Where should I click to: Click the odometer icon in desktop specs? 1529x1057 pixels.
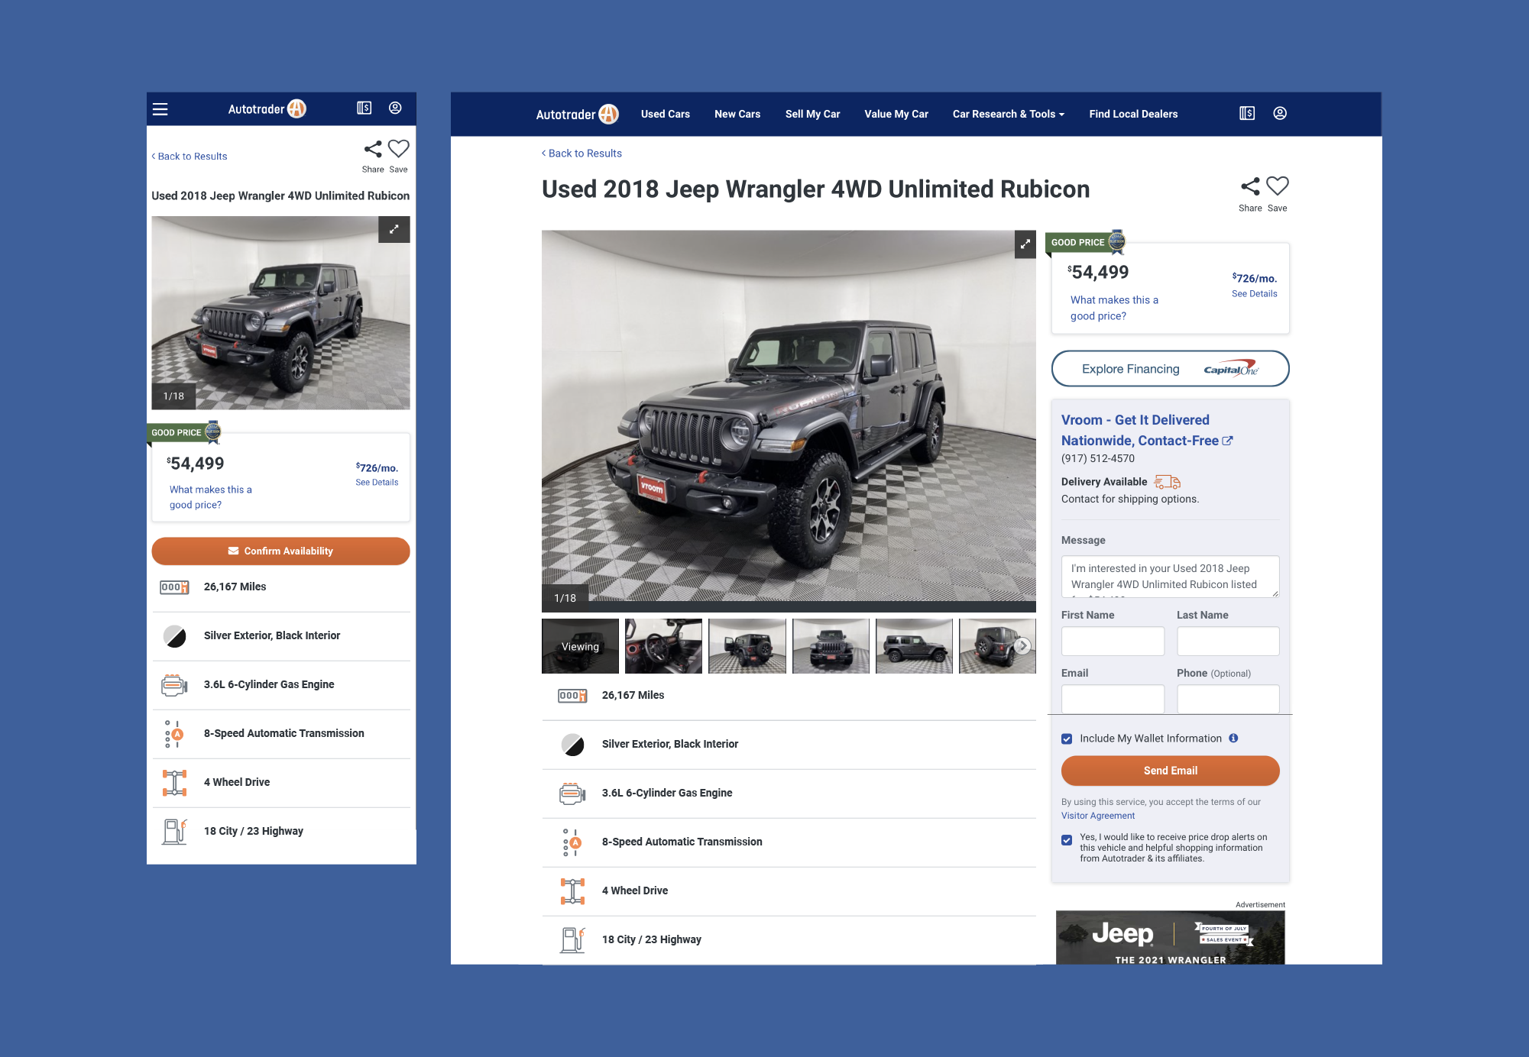point(572,696)
